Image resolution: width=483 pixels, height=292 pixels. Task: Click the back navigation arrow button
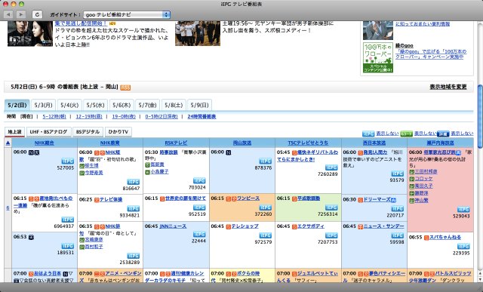click(x=8, y=14)
